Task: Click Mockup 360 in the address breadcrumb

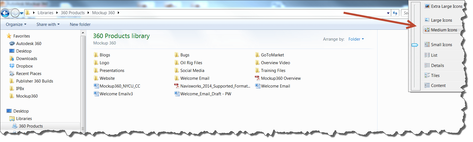Action: 103,13
